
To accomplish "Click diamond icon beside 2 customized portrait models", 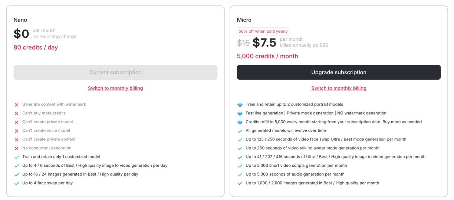I will [240, 105].
